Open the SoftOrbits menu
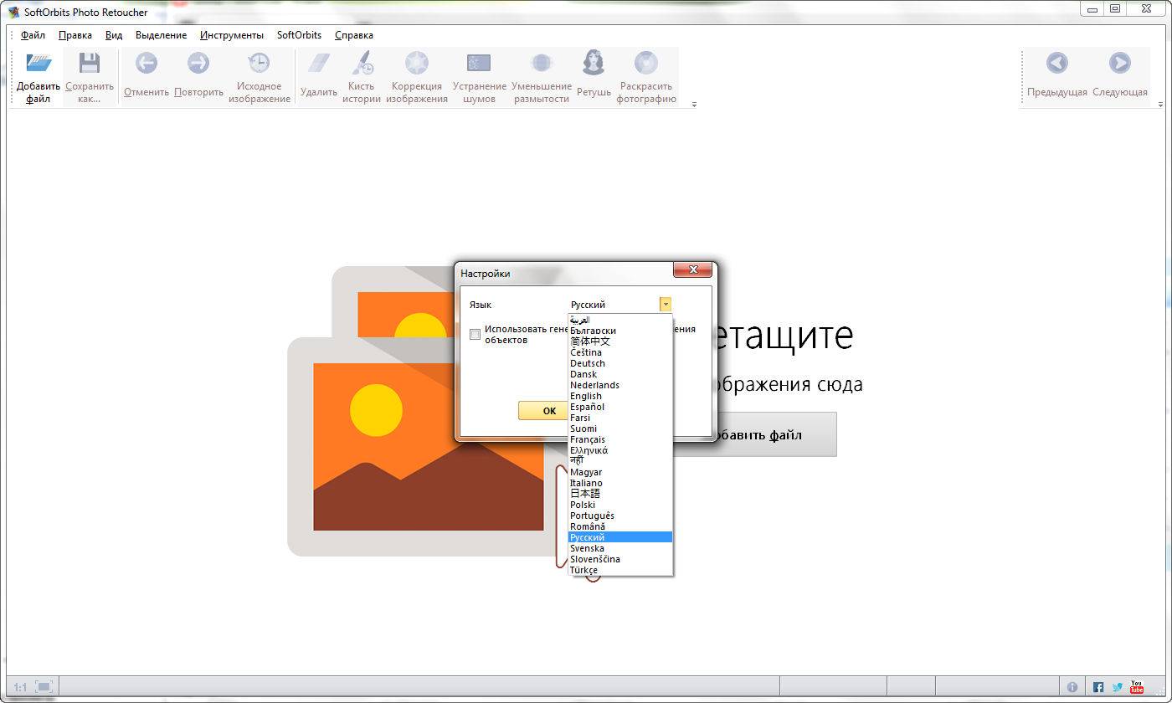 tap(299, 35)
